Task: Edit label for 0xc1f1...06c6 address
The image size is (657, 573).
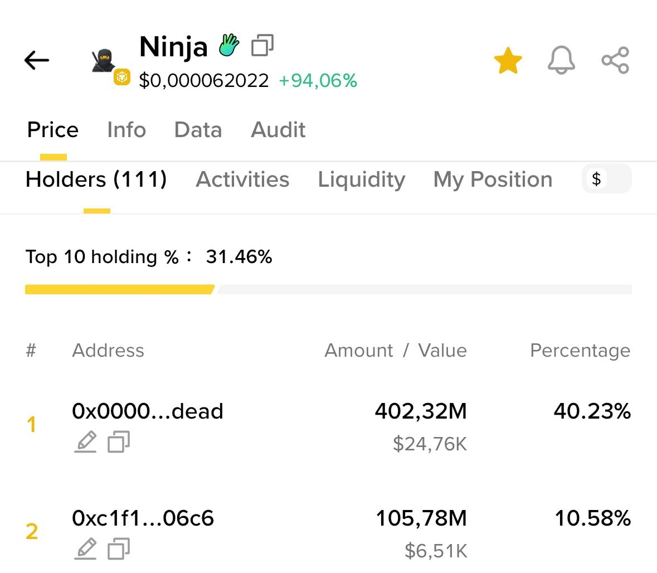Action: (85, 549)
